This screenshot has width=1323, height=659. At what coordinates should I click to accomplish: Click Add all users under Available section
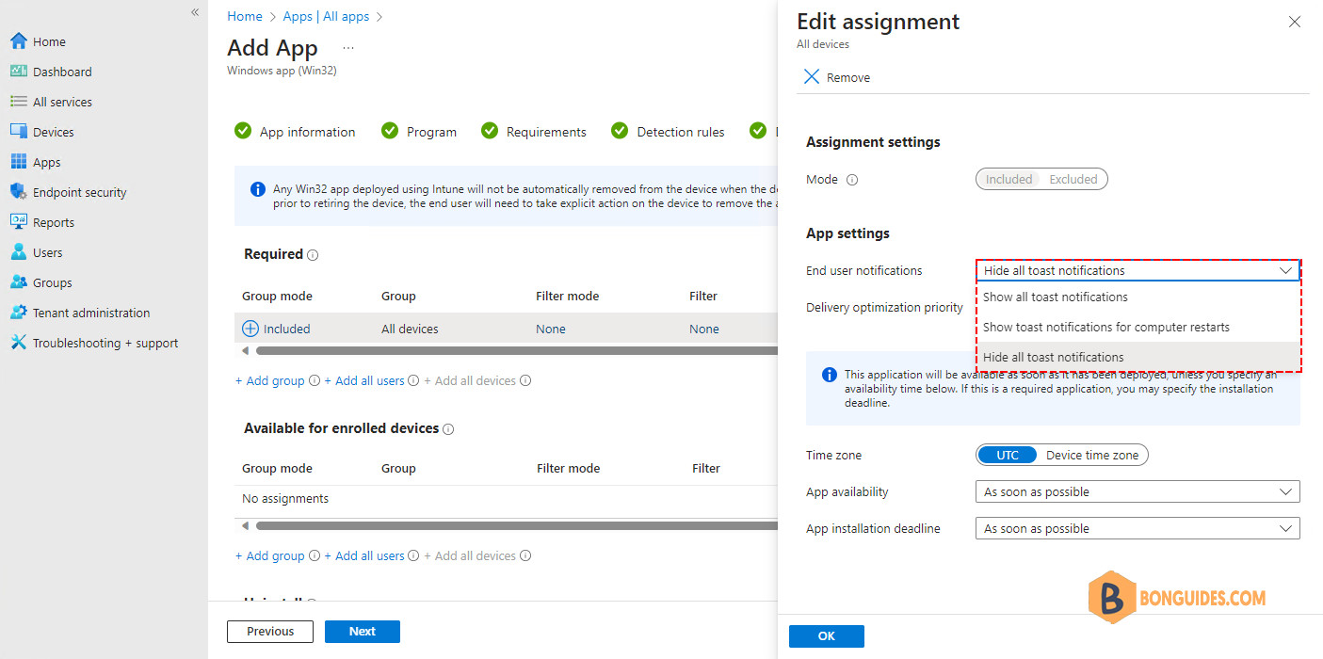pos(364,556)
